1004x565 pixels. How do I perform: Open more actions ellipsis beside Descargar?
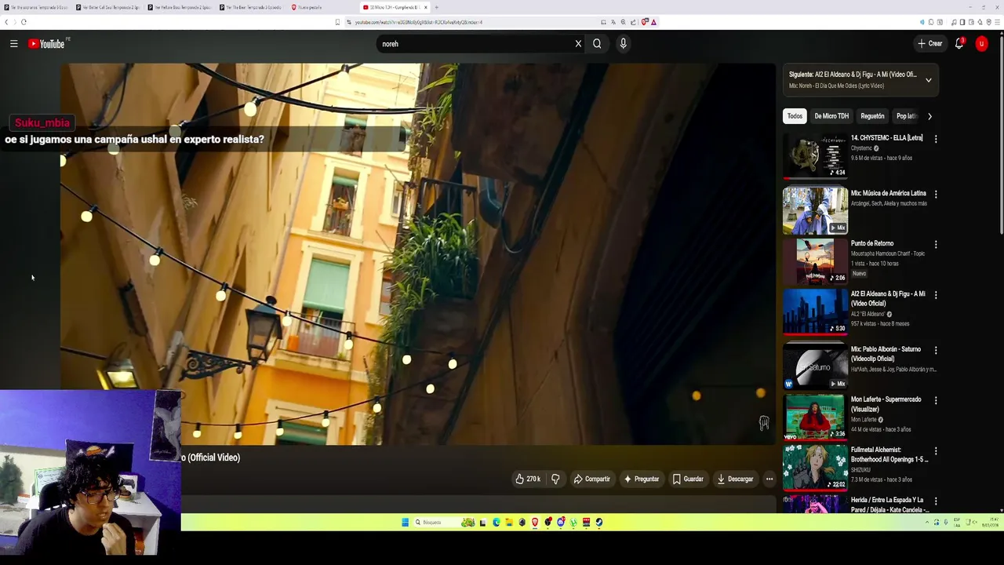coord(769,479)
